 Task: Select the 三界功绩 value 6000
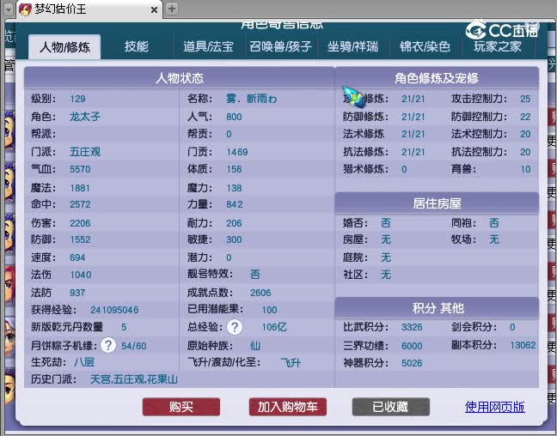[x=412, y=346]
